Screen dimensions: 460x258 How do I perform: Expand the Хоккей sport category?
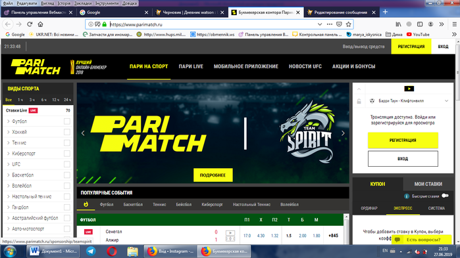click(8, 132)
